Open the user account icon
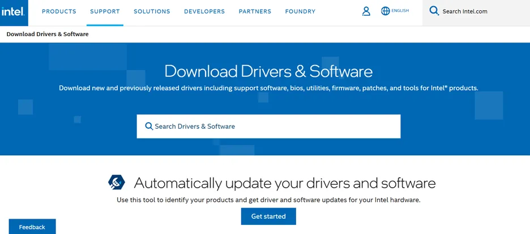530x234 pixels. tap(366, 11)
